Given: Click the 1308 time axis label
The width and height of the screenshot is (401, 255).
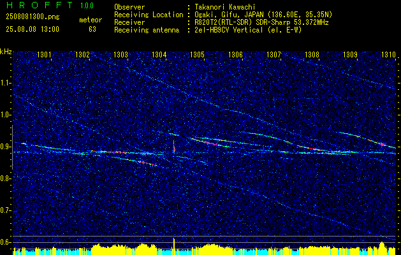Looking at the screenshot, I should tap(312, 54).
